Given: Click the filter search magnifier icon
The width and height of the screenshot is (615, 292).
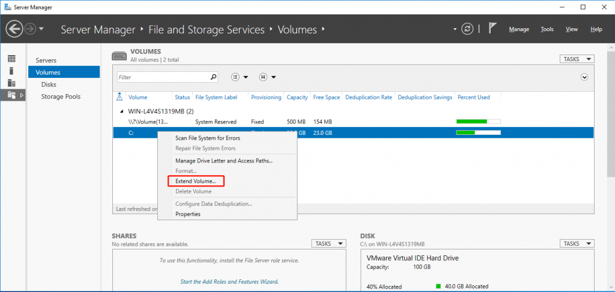Looking at the screenshot, I should (x=213, y=77).
